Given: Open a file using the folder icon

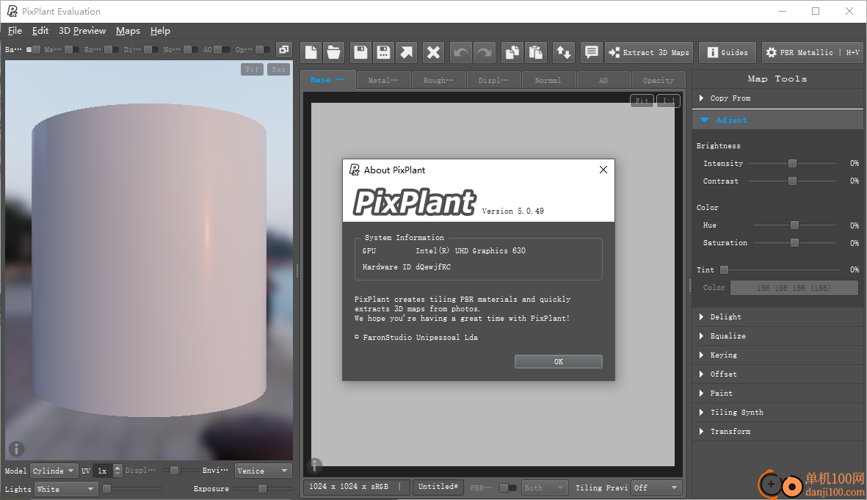Looking at the screenshot, I should click(333, 53).
